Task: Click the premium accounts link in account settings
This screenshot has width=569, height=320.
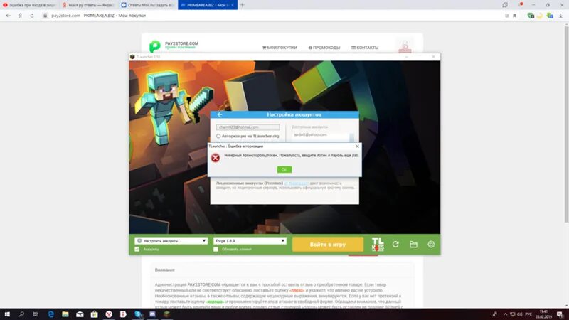Action: click(x=296, y=183)
